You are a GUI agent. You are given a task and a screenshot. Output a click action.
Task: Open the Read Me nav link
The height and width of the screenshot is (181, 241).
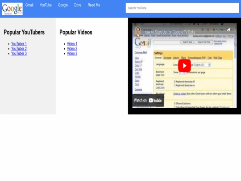94,5
